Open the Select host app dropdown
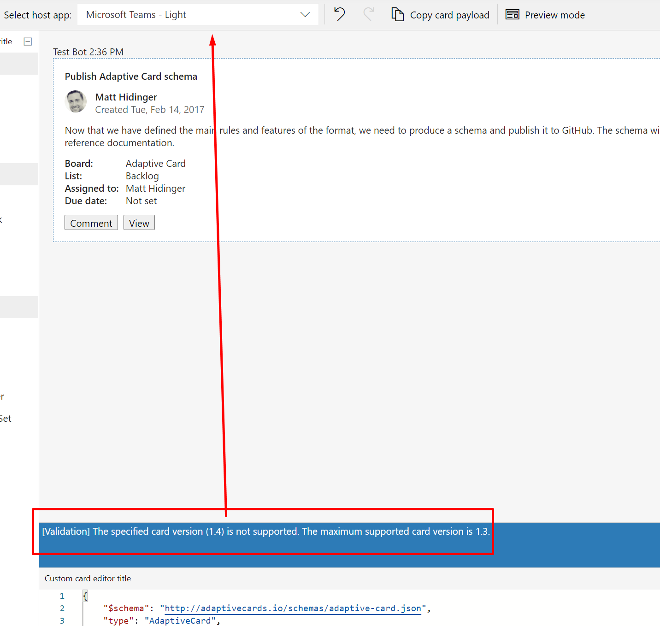This screenshot has width=660, height=626. pyautogui.click(x=197, y=14)
